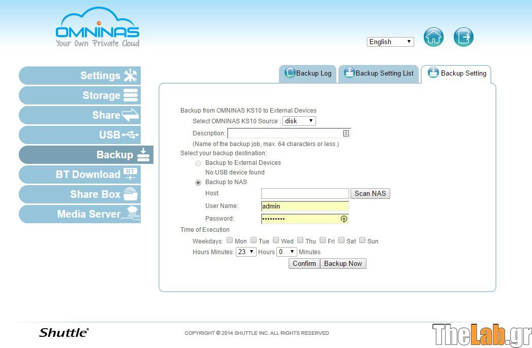Open the Storage sidebar menu

pos(80,95)
